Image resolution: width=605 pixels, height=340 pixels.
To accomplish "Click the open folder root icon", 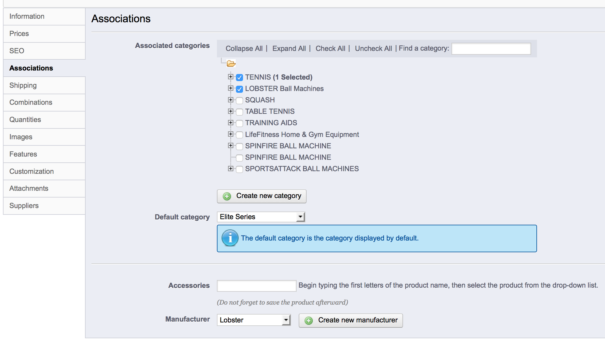I will [x=231, y=63].
